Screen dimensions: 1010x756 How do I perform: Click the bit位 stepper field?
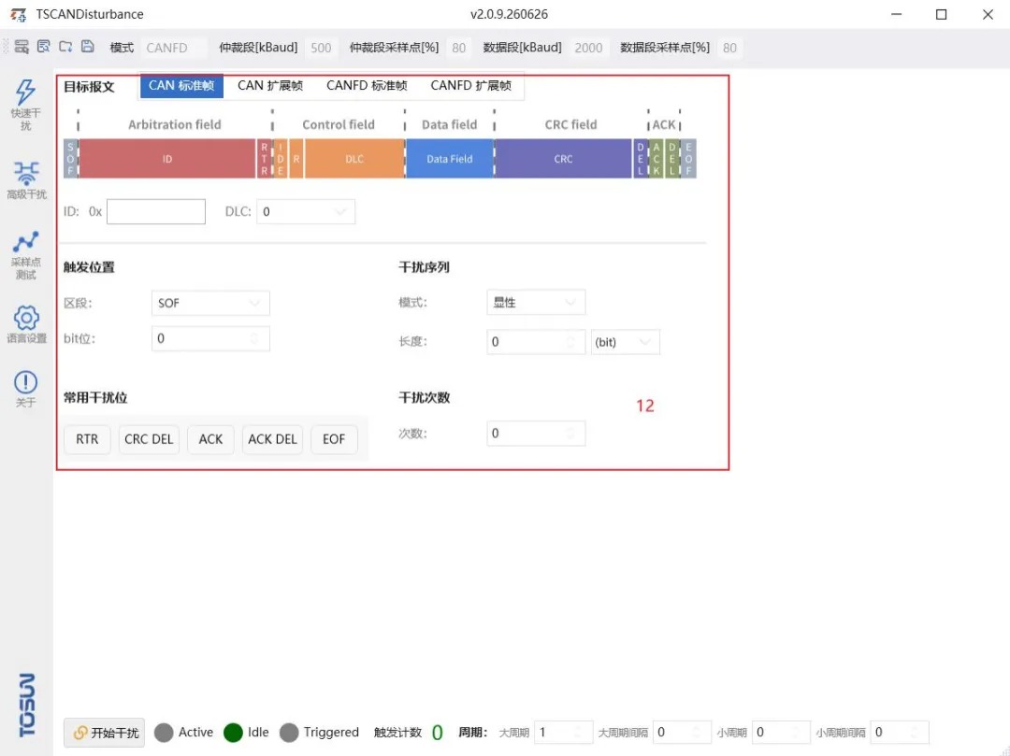click(210, 338)
